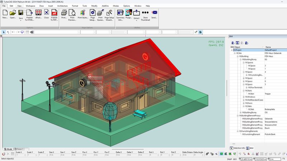
Task: Click the Undo arrow
Action: [13, 32]
